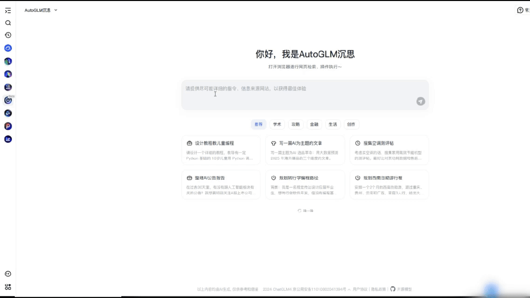Viewport: 530px width, 298px height.
Task: Open chat history via the clock icon
Action: 8,35
